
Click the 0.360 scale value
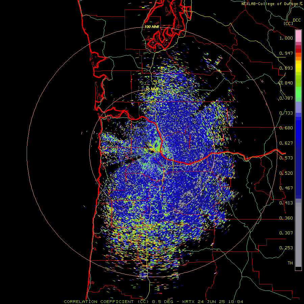pos(286,218)
